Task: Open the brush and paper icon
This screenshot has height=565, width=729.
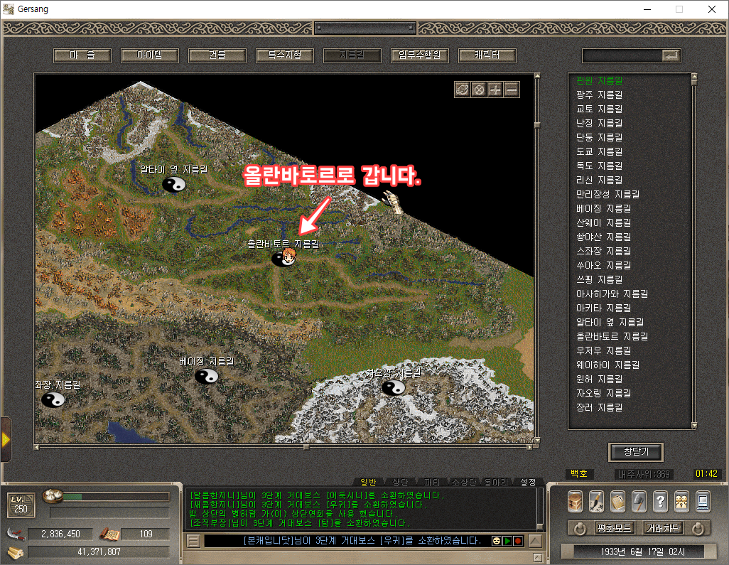Action: click(x=597, y=502)
